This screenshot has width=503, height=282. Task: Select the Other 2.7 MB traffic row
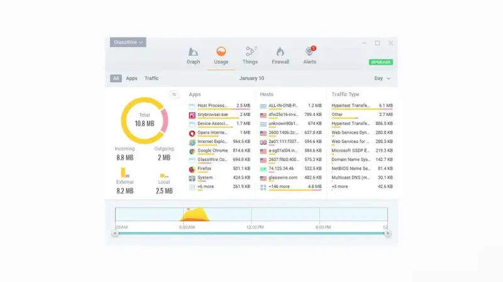[362, 115]
